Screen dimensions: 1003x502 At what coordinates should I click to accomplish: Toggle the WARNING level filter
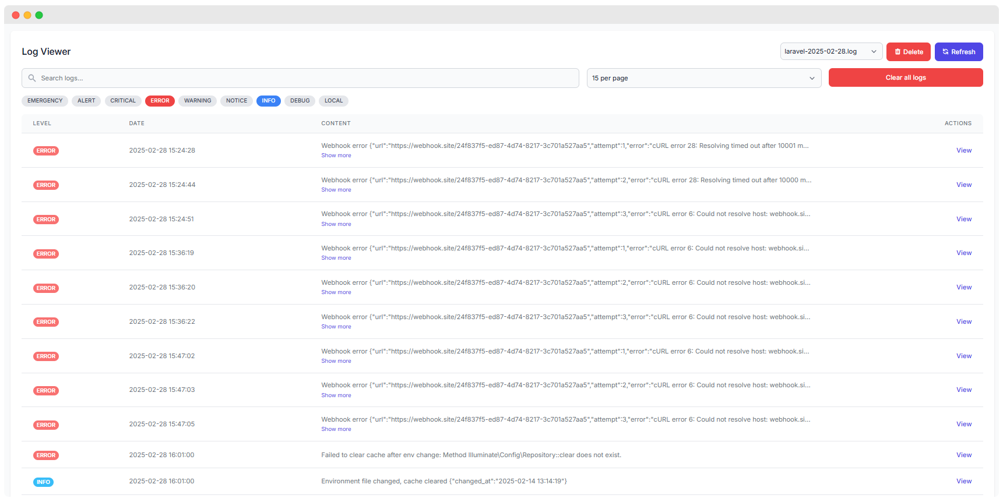[198, 101]
